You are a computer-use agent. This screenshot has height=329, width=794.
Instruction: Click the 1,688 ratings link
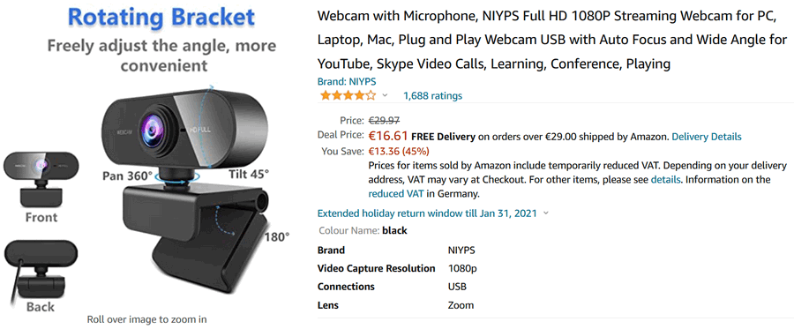(x=432, y=95)
